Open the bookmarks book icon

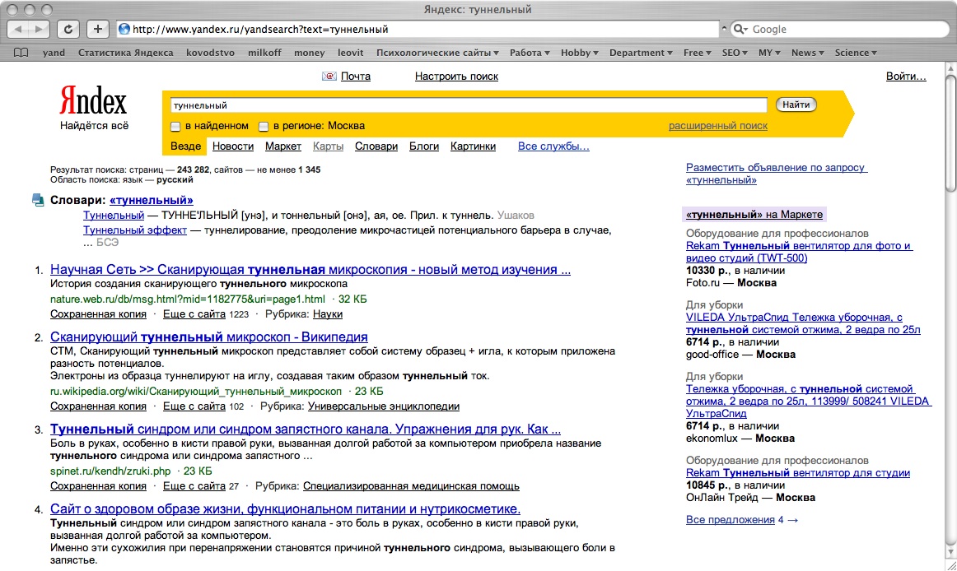tap(21, 53)
